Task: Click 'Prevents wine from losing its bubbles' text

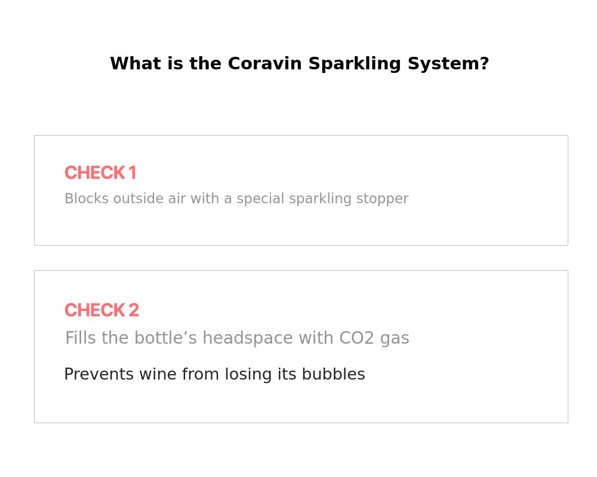Action: click(214, 374)
